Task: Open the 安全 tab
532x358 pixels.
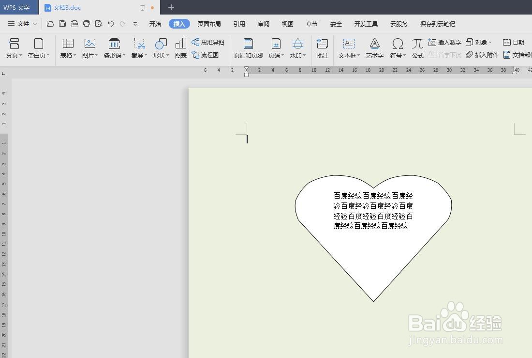Action: click(x=336, y=24)
